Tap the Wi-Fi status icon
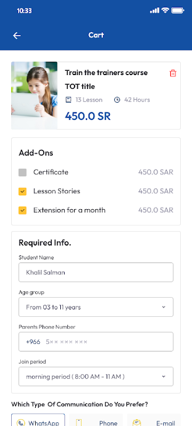Image resolution: width=192 pixels, height=426 pixels. tap(165, 10)
